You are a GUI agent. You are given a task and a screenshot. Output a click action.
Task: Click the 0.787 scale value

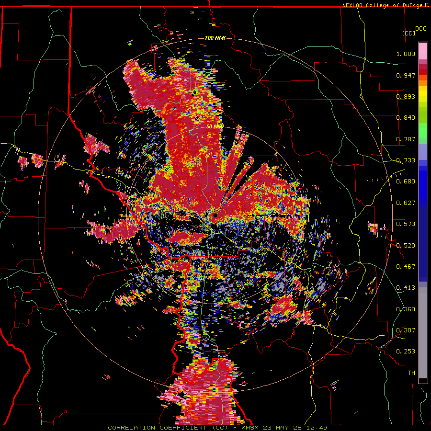point(406,139)
